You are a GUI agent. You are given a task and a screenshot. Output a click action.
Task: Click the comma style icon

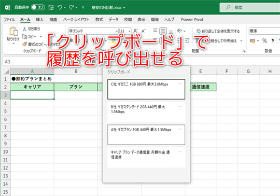coord(273,41)
